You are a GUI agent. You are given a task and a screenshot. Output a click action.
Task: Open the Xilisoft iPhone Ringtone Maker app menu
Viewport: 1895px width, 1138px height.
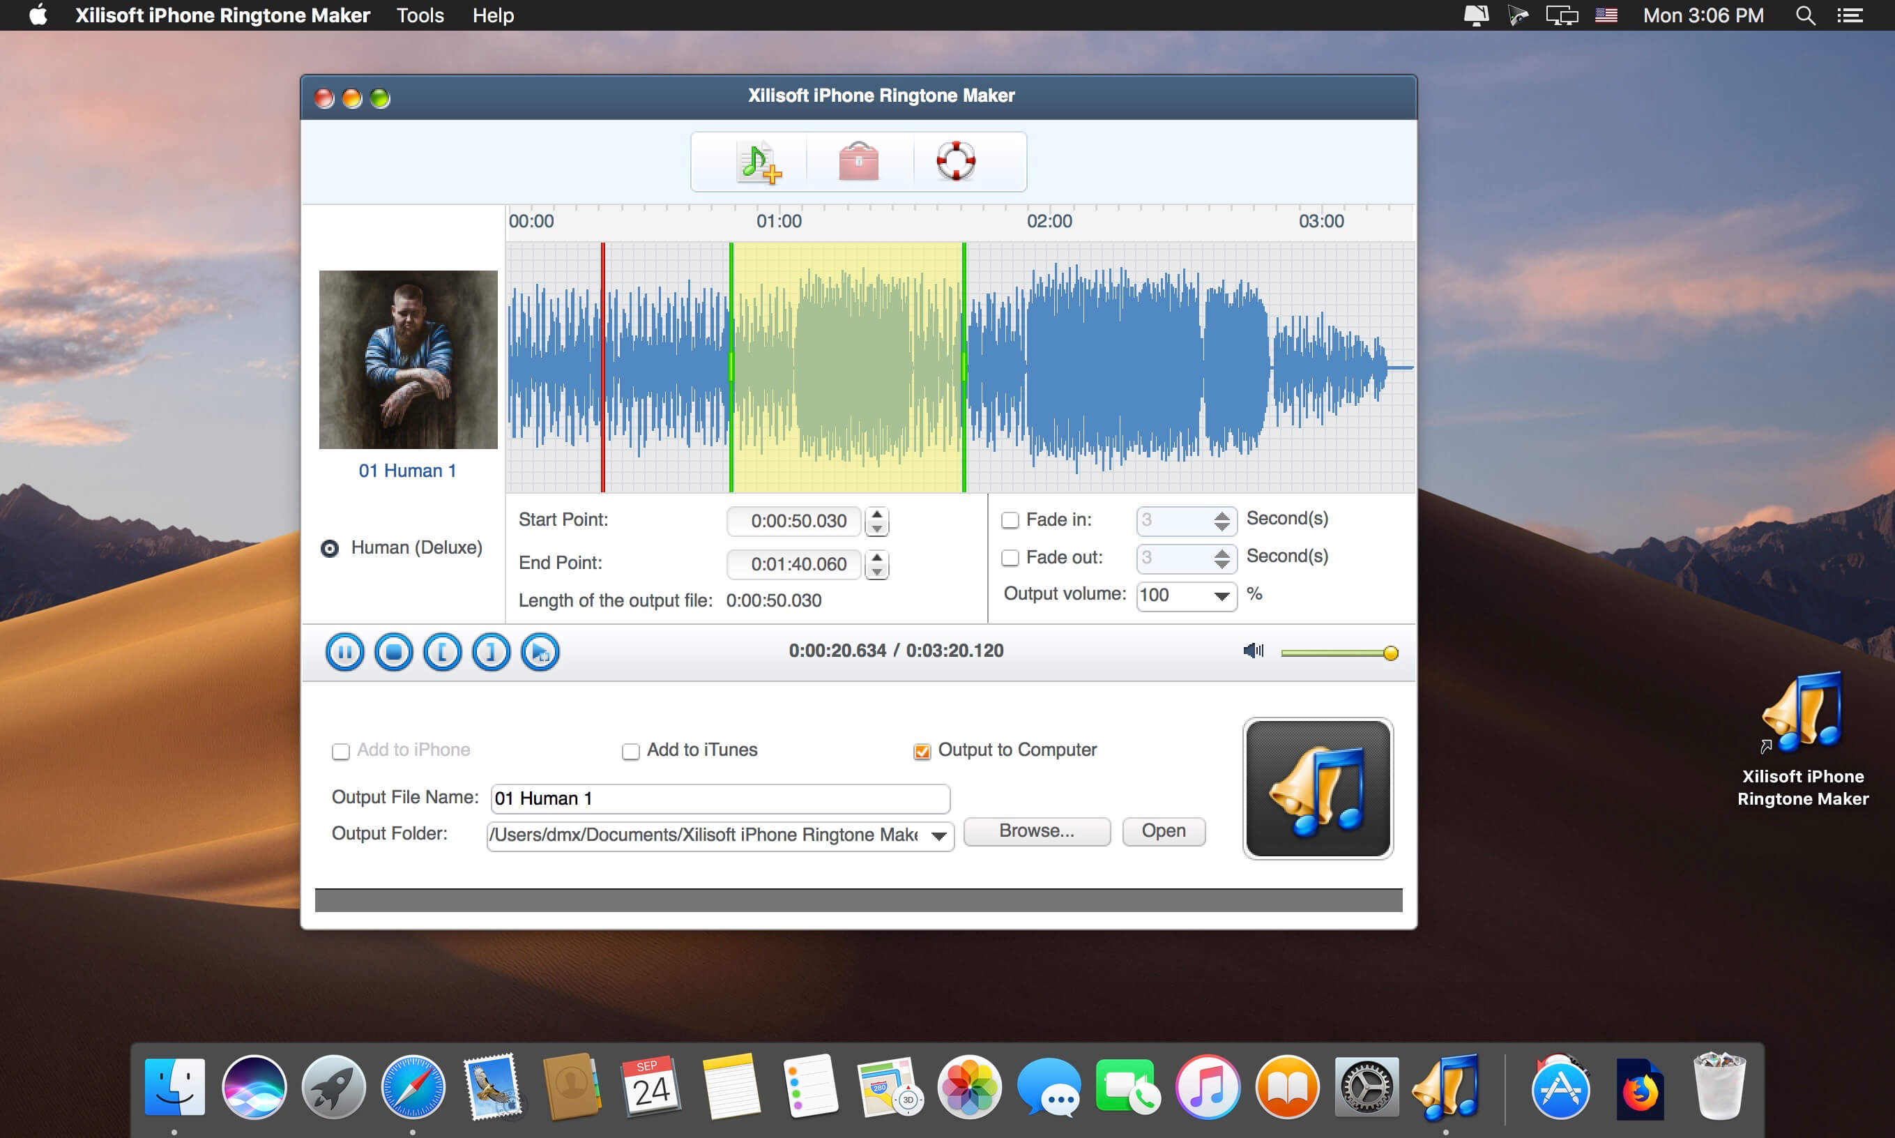pos(222,15)
